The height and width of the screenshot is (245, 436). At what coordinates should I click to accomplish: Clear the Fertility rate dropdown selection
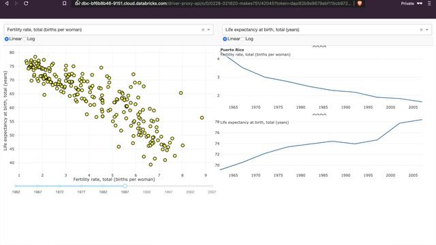tap(203, 30)
